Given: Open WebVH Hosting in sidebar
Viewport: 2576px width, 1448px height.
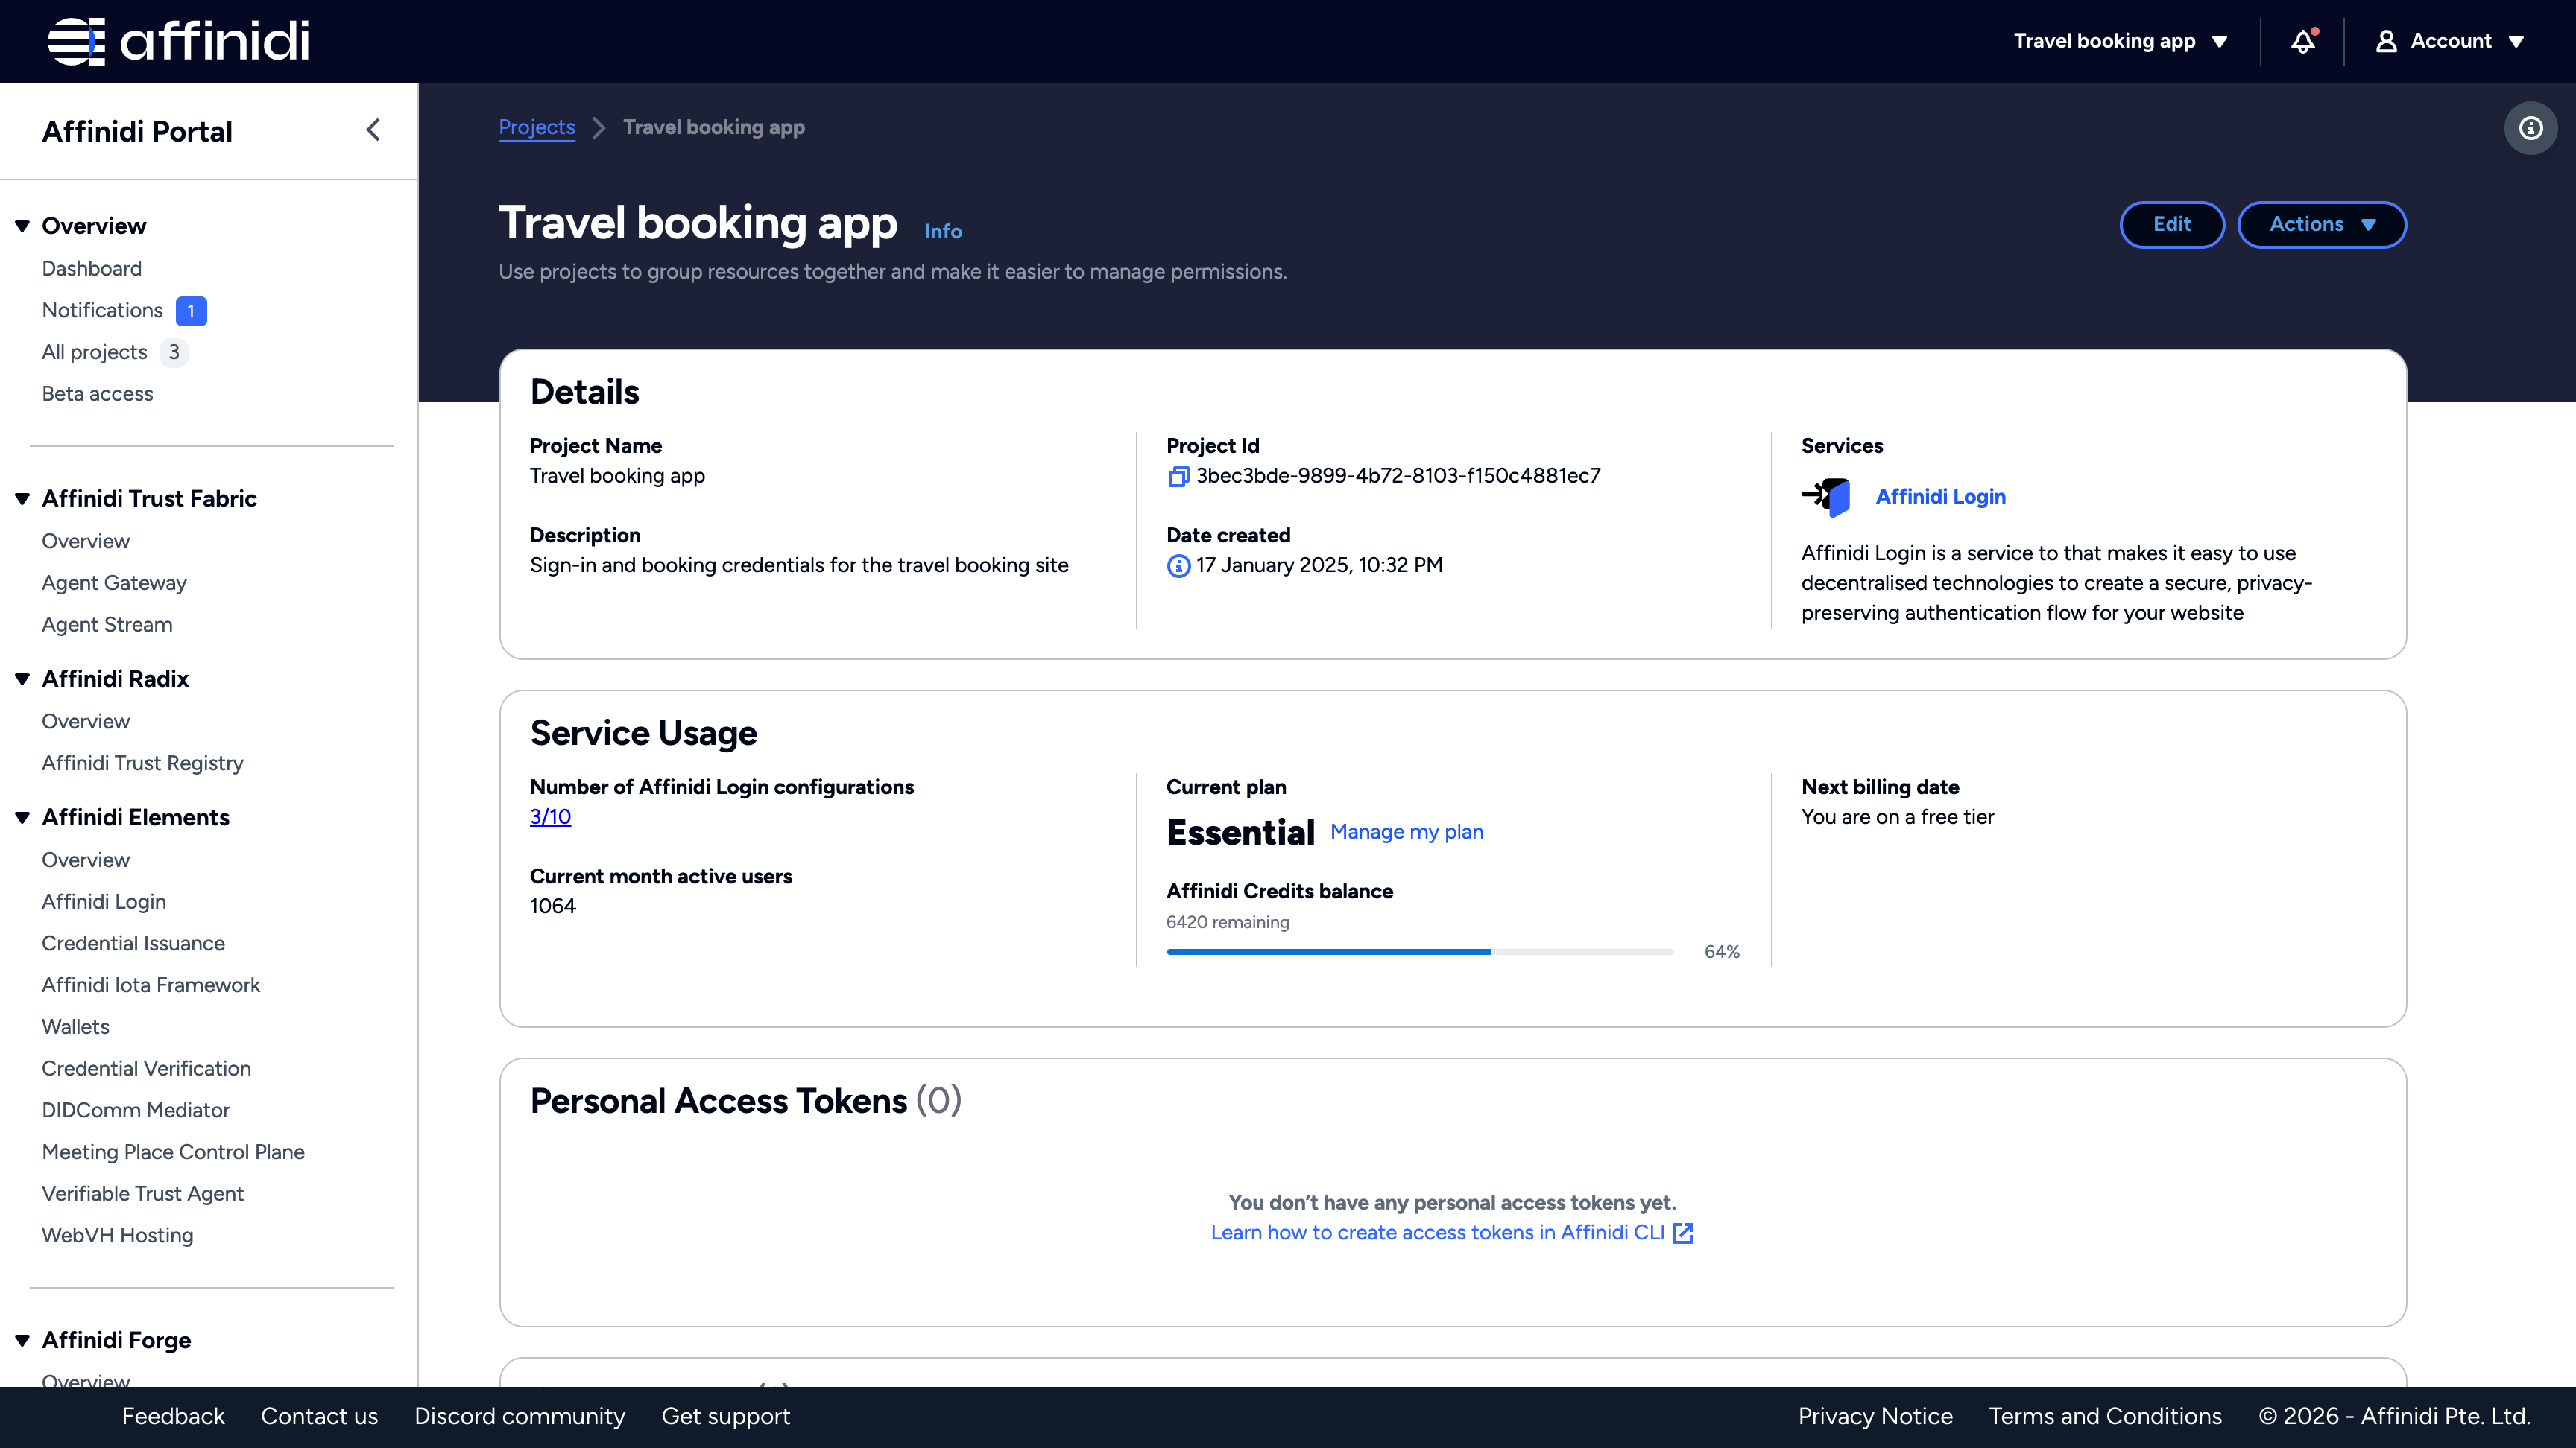Looking at the screenshot, I should 118,1235.
